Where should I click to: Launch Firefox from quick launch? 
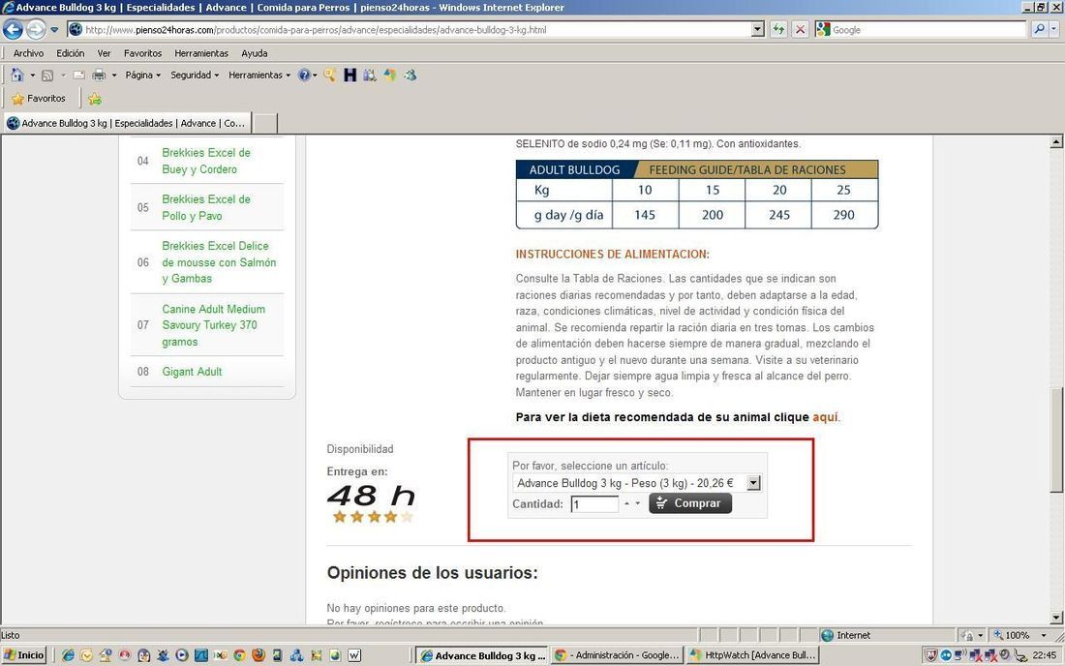point(259,655)
